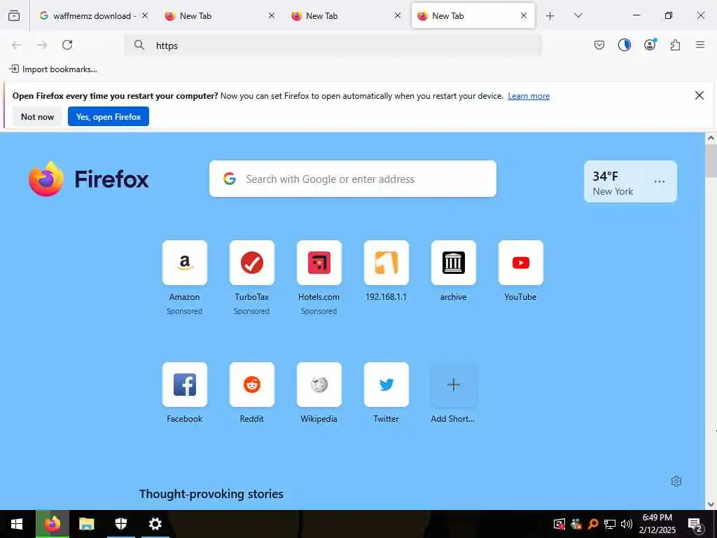717x538 pixels.
Task: Open File Explorer from taskbar
Action: (x=86, y=524)
